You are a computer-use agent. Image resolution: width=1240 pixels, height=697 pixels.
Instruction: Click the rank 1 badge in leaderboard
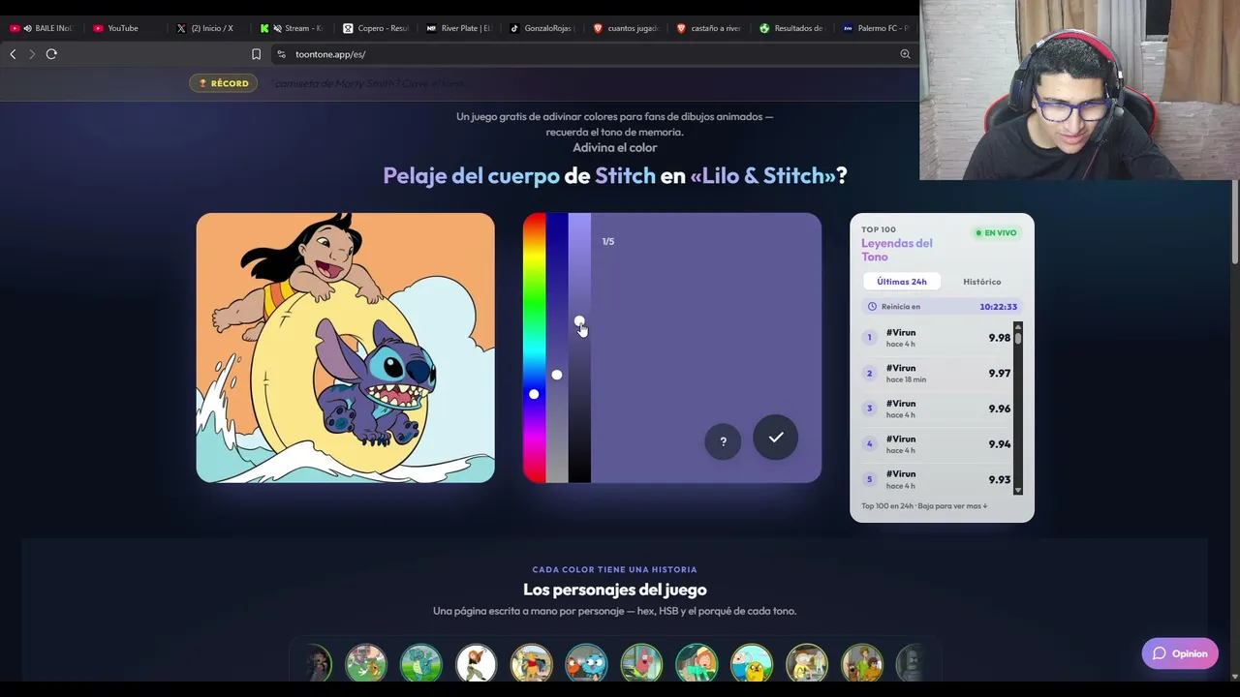point(869,338)
